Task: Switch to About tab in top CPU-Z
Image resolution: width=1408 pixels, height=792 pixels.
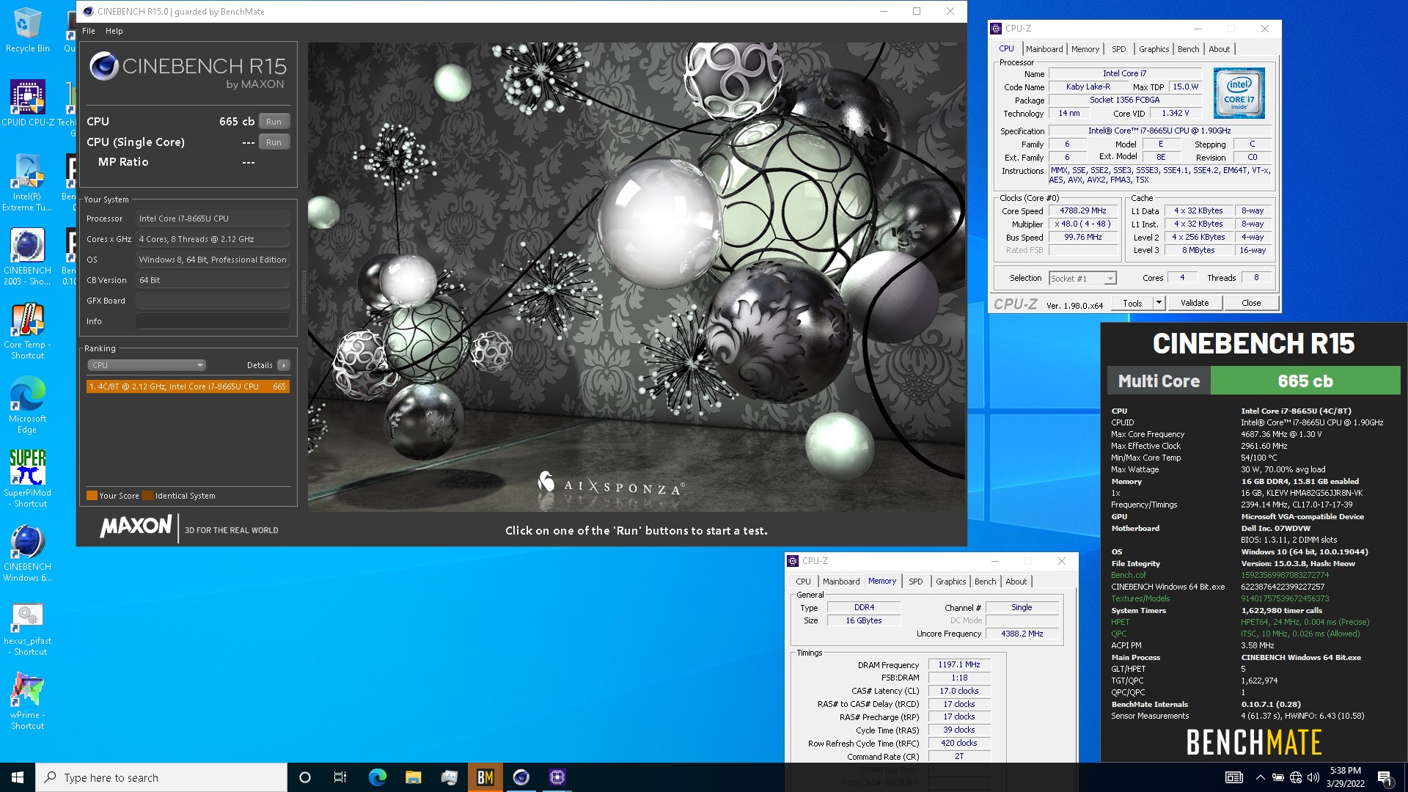Action: tap(1219, 49)
